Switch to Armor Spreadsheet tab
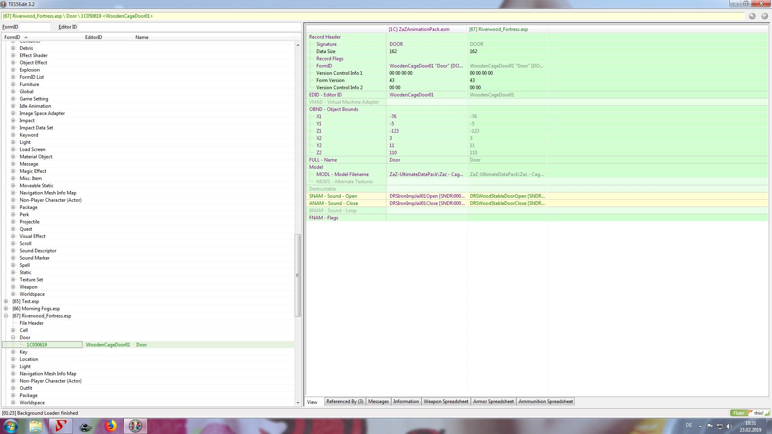Viewport: 772px width, 434px height. click(493, 401)
